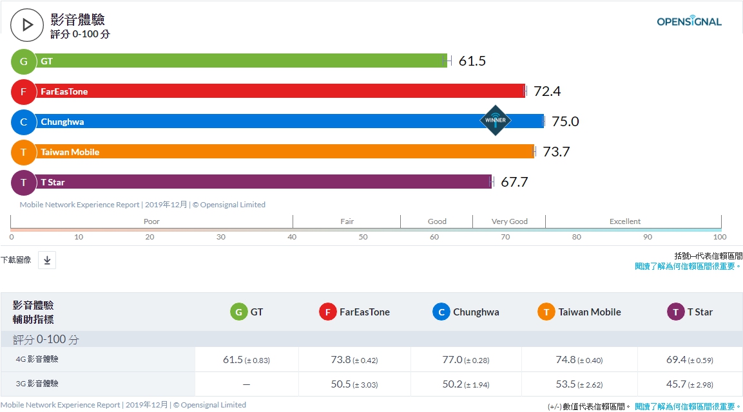Click the FarEasTone score 72.4
The image size is (743, 412).
[x=547, y=91]
